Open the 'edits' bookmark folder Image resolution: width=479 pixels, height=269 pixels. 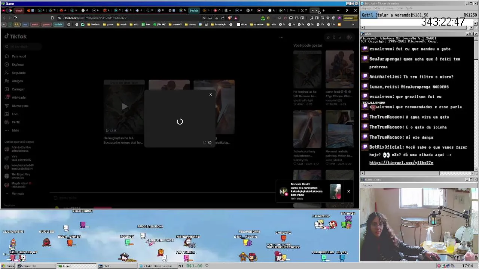click(x=134, y=25)
